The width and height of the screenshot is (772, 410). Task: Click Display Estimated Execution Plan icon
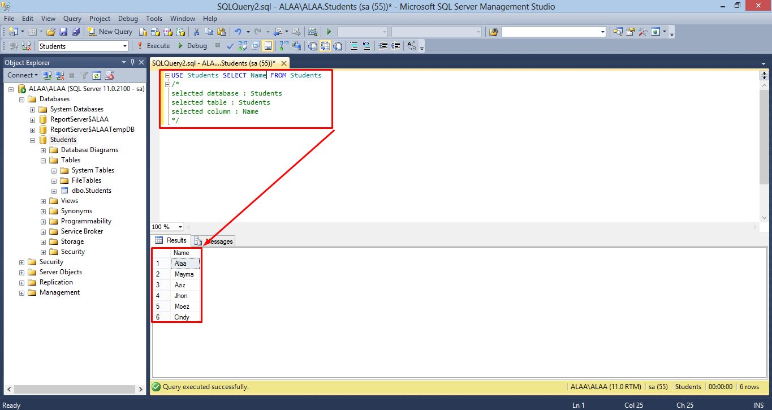[243, 46]
